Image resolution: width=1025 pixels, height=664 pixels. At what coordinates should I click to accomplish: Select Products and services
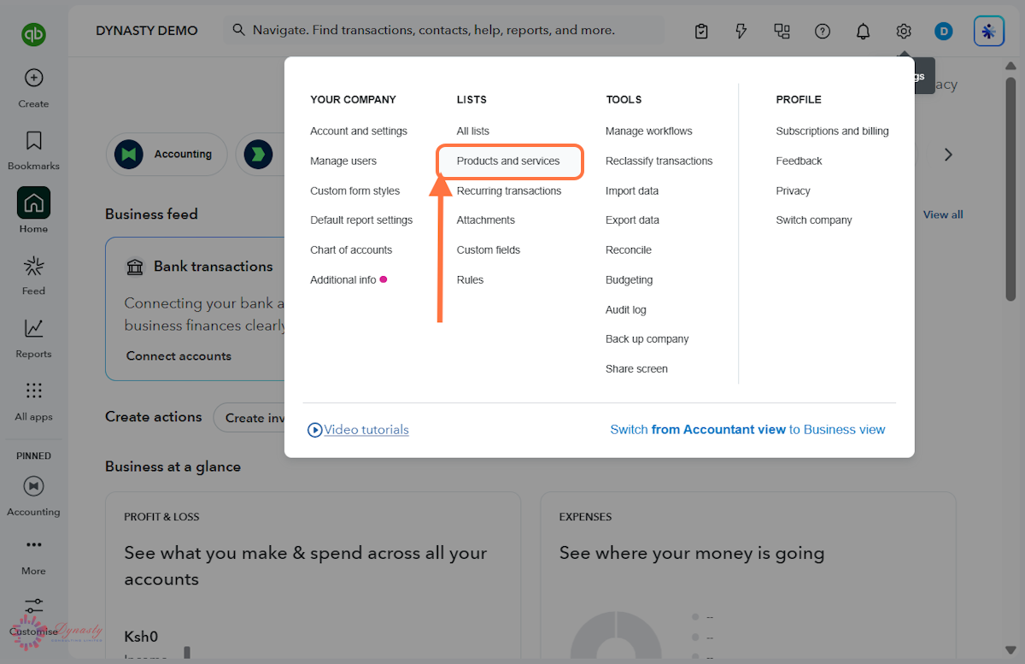pos(508,161)
